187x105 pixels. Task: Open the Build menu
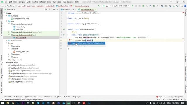click(49, 2)
